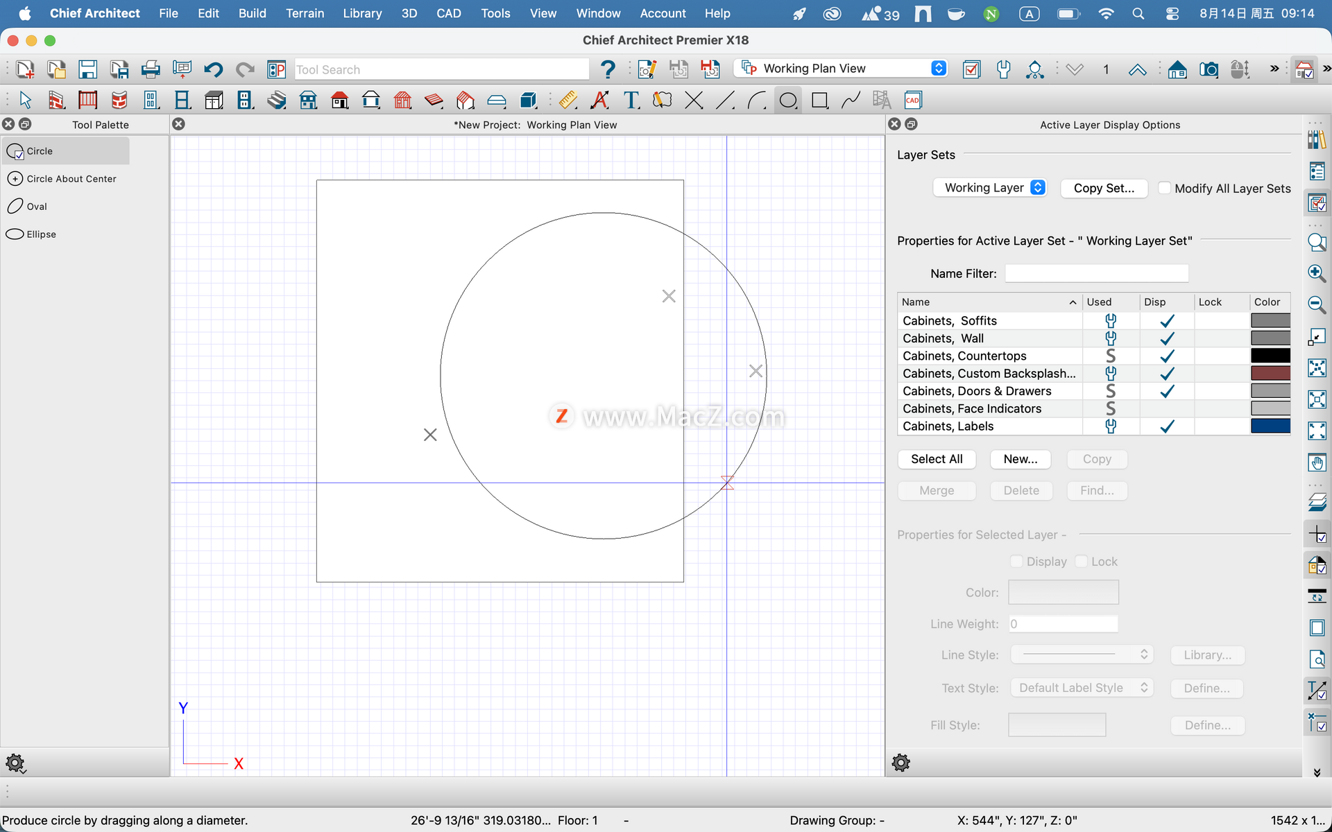Click the Select All button
This screenshot has height=832, width=1332.
[937, 459]
